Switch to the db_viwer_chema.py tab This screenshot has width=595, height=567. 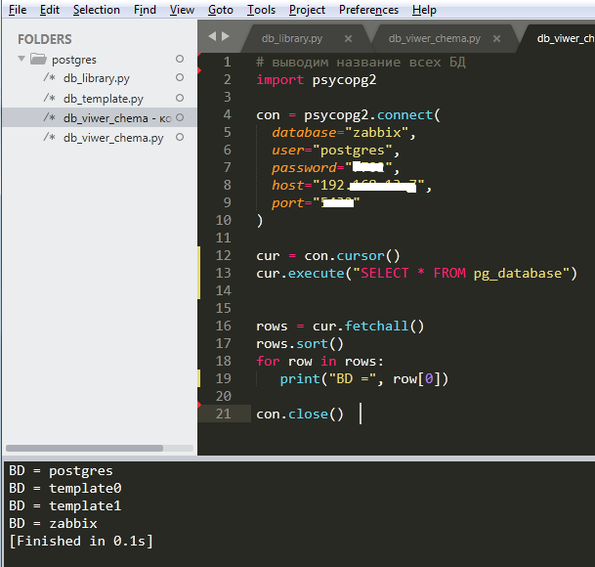click(x=435, y=38)
